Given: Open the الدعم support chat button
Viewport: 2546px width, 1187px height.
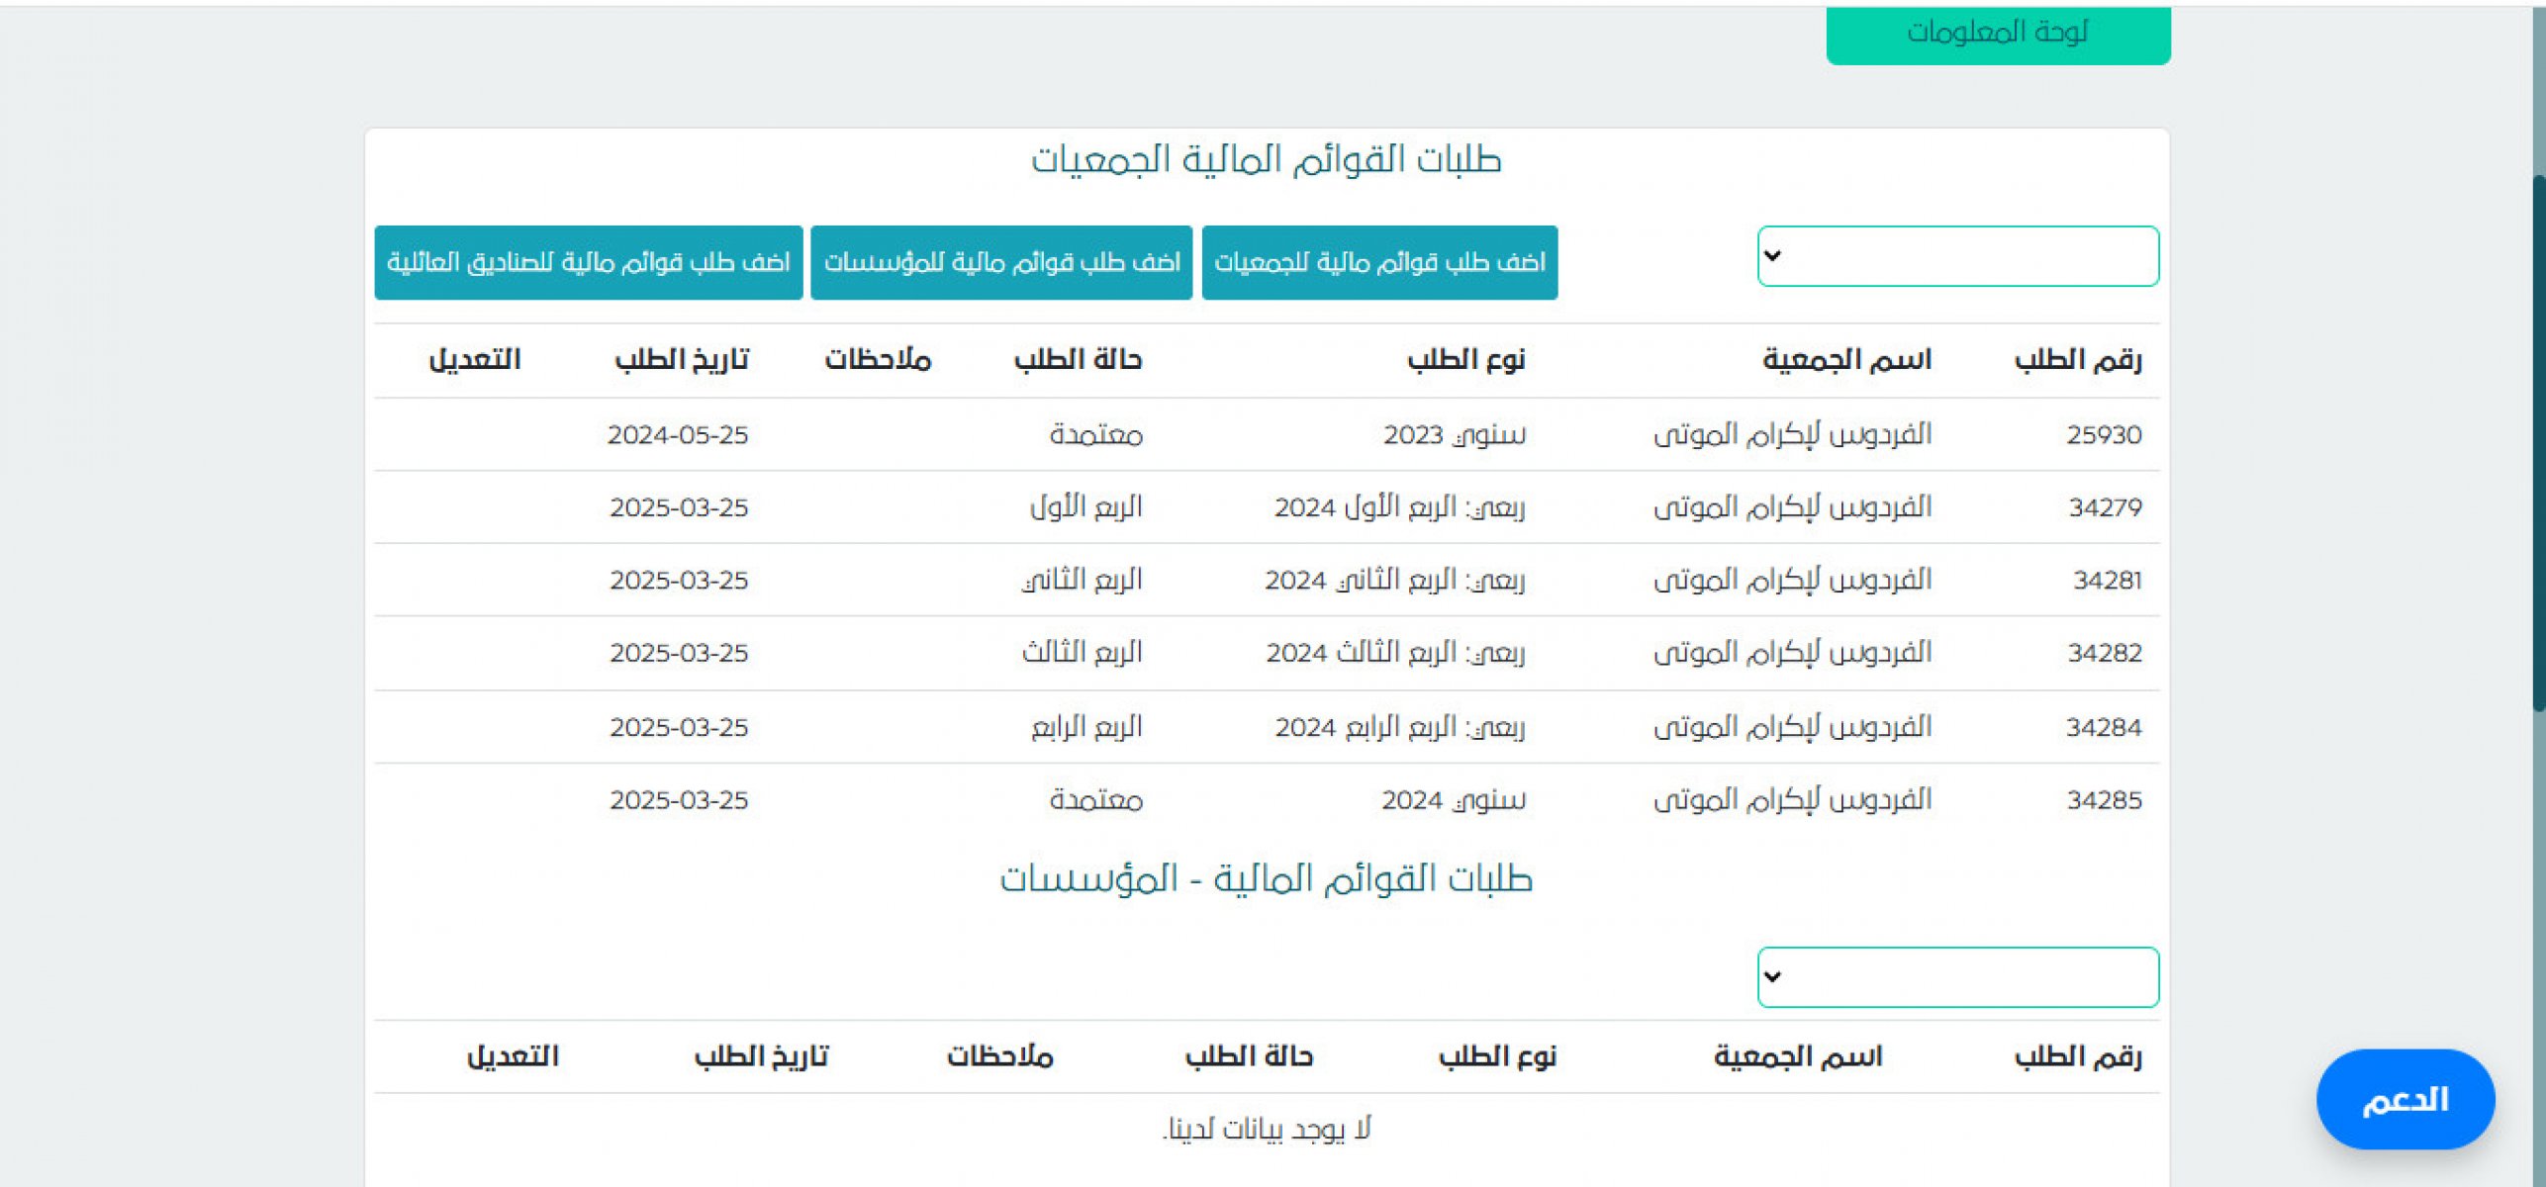Looking at the screenshot, I should [x=2405, y=1099].
